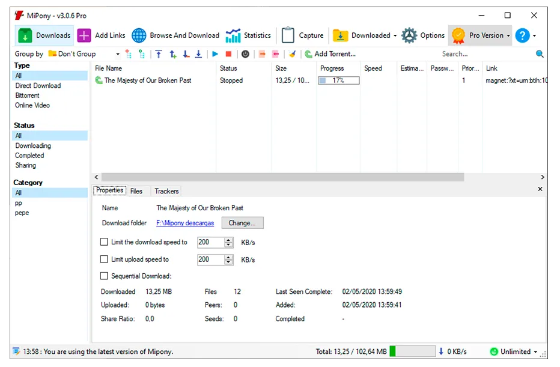Screen dimensions: 560x367
Task: Sort by Size column header
Action: click(x=294, y=68)
